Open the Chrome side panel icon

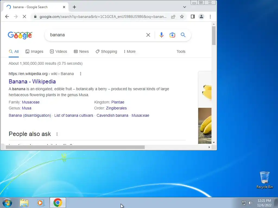pyautogui.click(x=193, y=17)
